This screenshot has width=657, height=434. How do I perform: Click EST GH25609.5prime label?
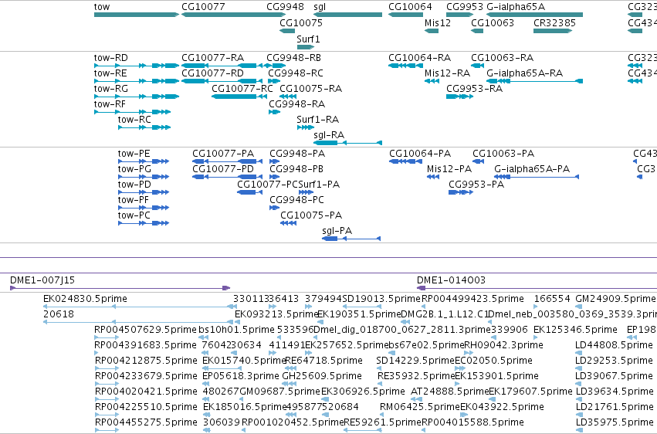(x=322, y=376)
